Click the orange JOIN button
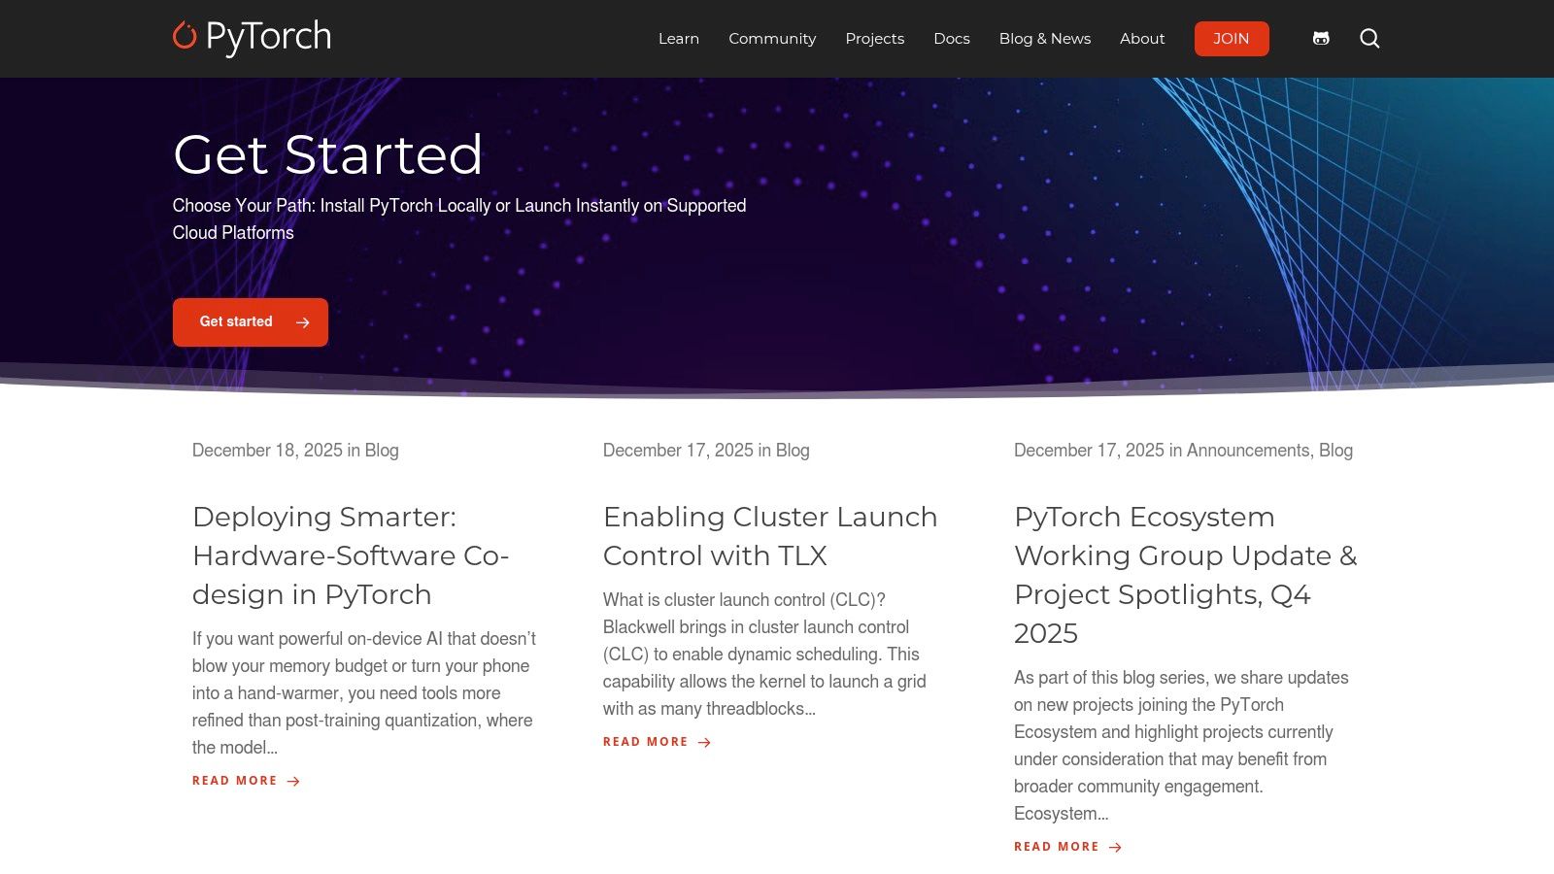This screenshot has width=1554, height=874. point(1232,39)
